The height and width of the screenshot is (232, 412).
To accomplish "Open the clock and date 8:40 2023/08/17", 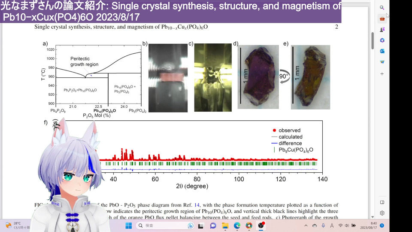I will tap(368, 226).
